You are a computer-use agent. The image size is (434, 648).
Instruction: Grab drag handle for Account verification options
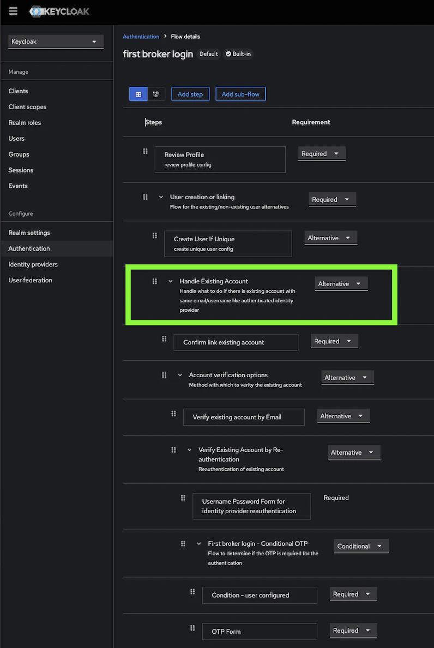click(x=164, y=375)
